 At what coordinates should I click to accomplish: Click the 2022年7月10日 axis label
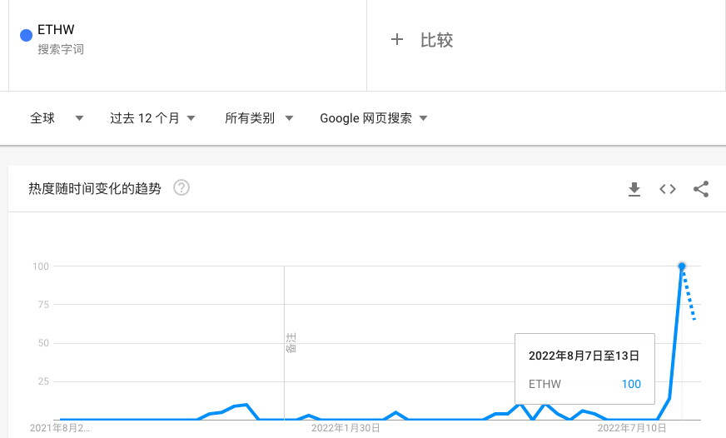[x=632, y=428]
